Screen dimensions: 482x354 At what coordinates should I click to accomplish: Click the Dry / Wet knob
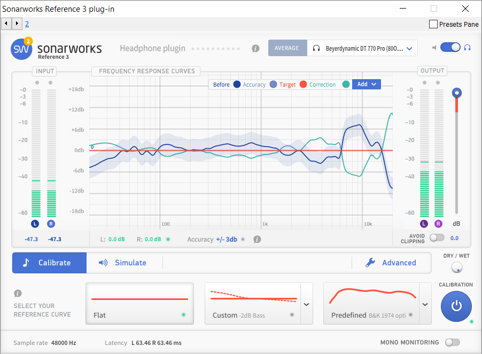pos(457,267)
